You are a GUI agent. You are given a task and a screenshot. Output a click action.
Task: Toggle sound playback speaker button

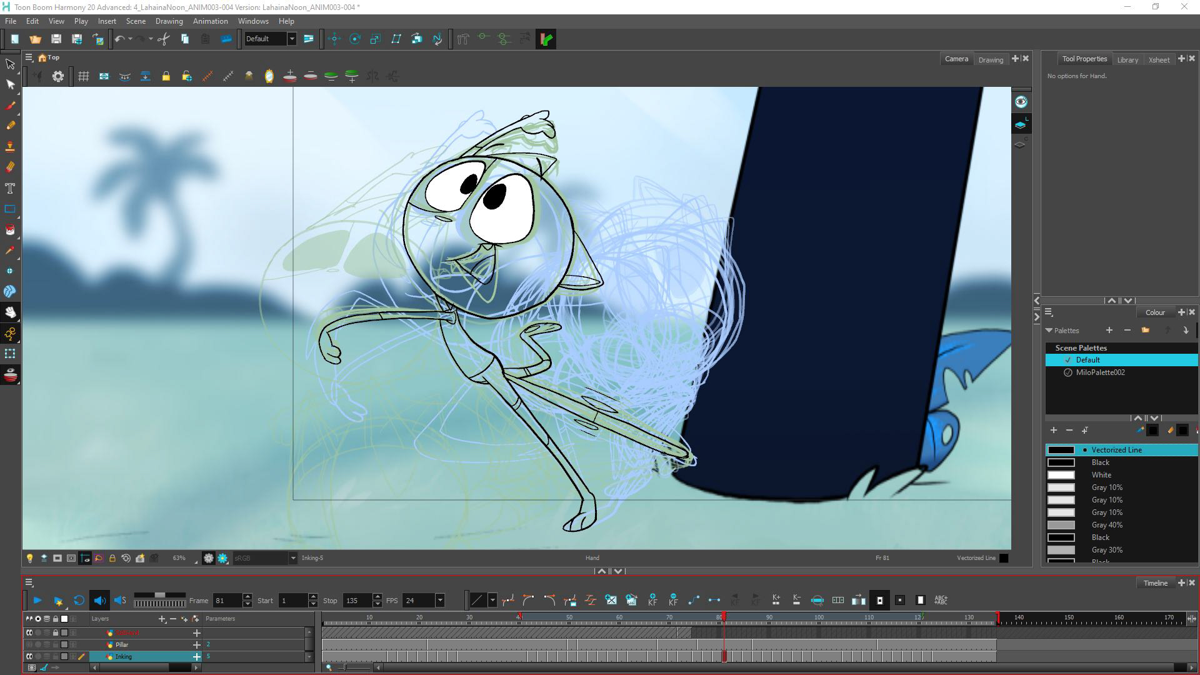click(99, 601)
